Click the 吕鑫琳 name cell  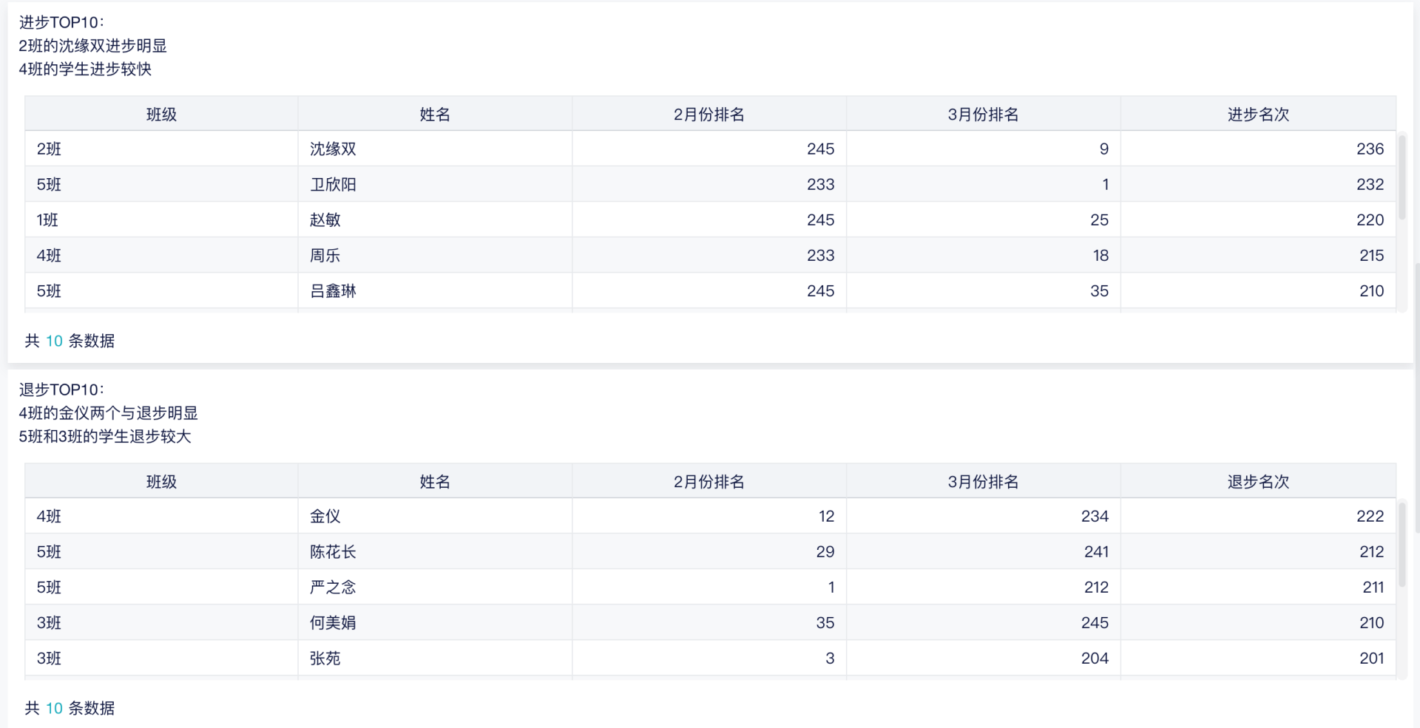333,291
